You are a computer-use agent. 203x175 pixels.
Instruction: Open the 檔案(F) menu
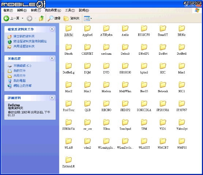pyautogui.click(x=8, y=10)
